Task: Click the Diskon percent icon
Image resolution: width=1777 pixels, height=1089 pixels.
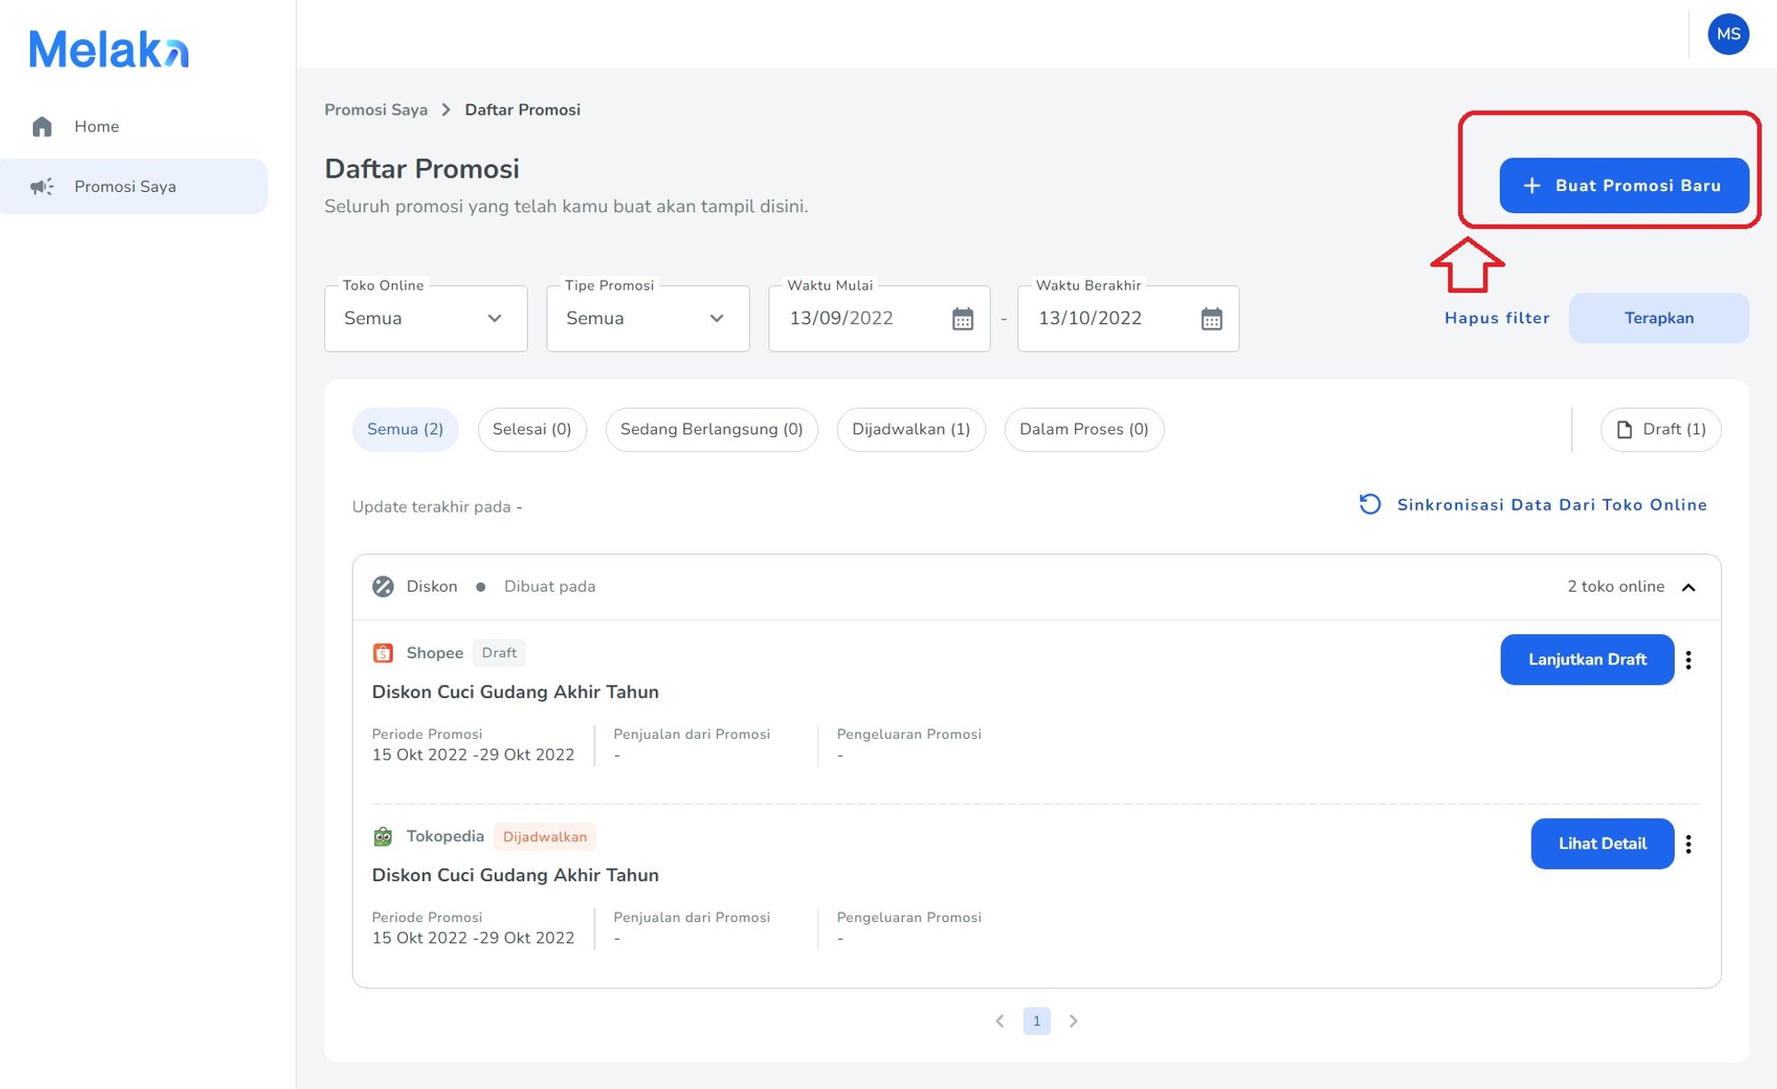Action: (x=383, y=586)
